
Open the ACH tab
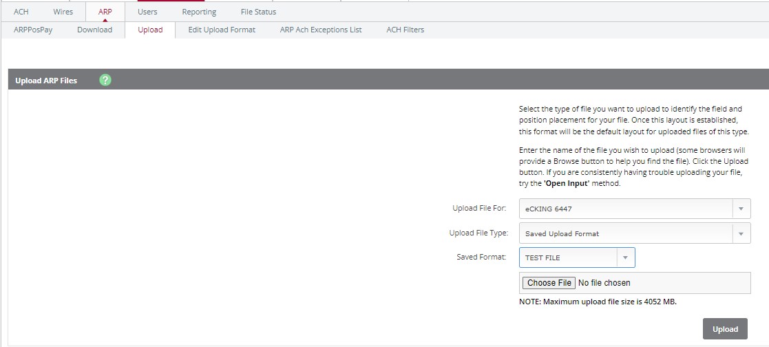21,12
